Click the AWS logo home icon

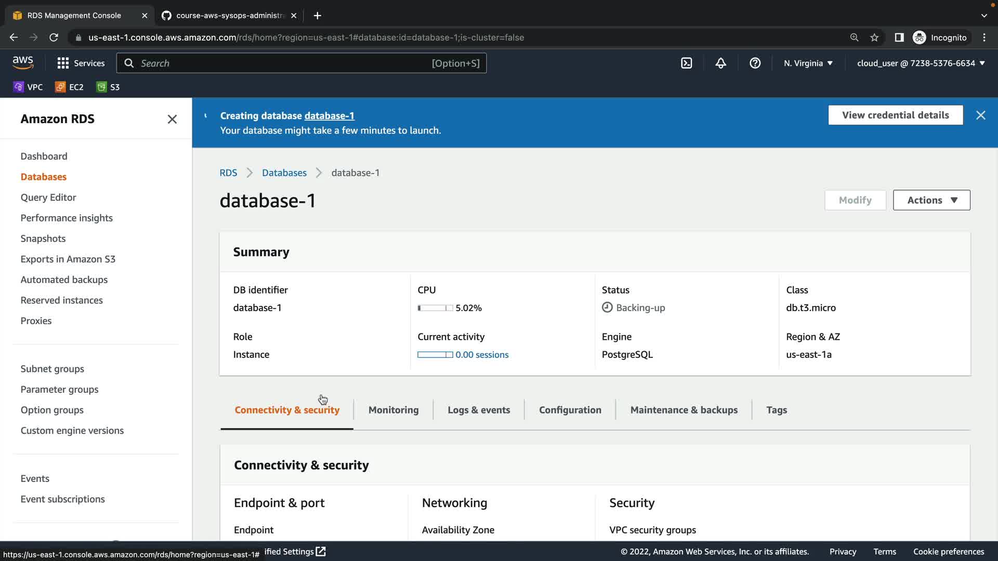coord(23,63)
